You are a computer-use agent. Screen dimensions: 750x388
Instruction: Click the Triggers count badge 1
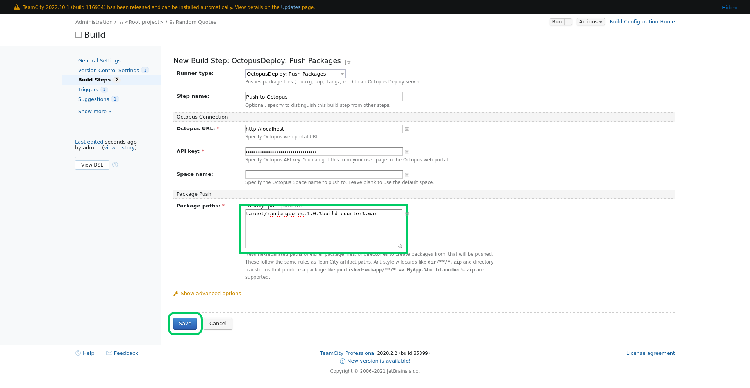104,89
